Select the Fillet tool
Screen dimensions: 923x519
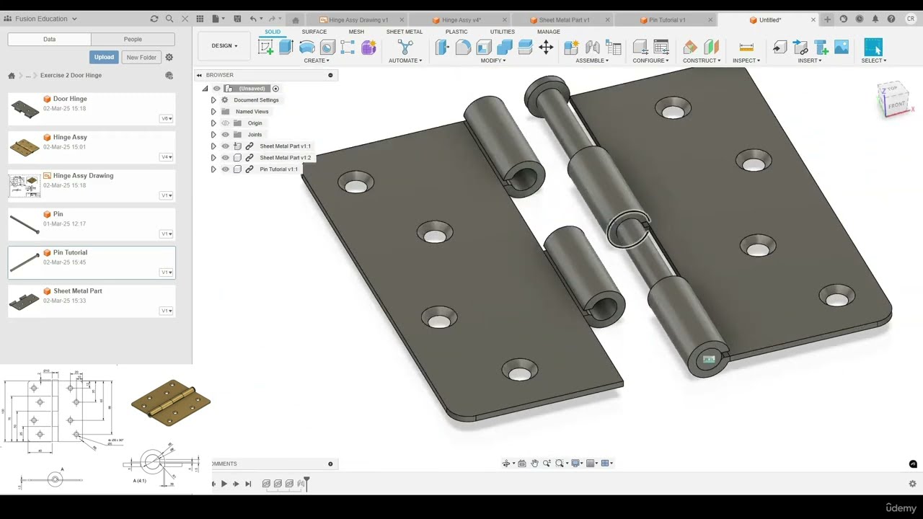click(464, 48)
